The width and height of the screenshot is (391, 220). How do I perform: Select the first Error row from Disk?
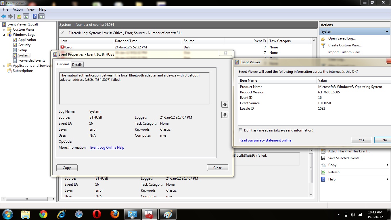(x=185, y=47)
